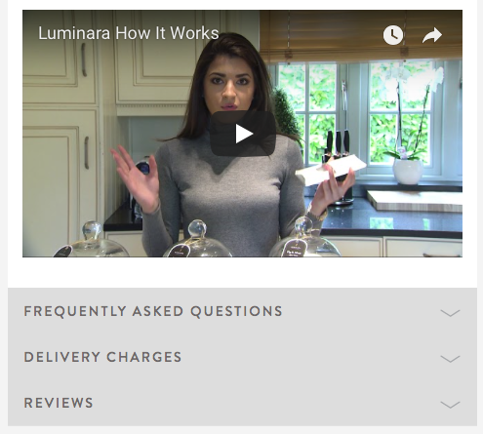Click the center glass dome in video
The width and height of the screenshot is (483, 434).
(x=197, y=240)
